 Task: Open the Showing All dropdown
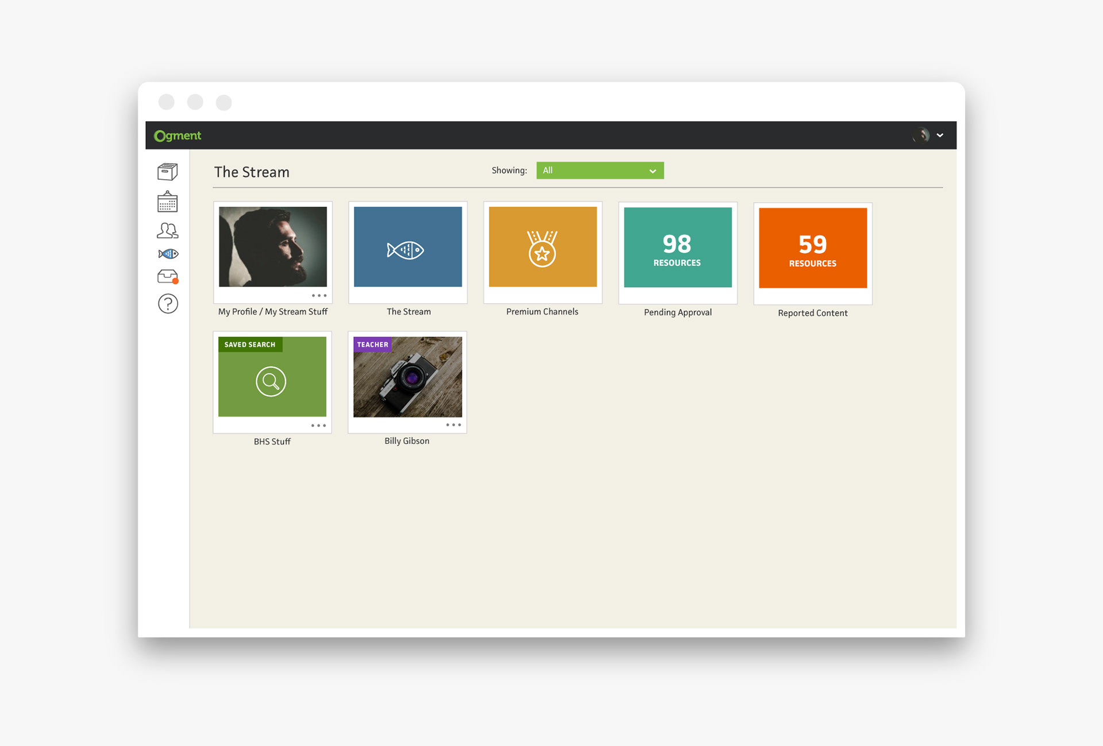pyautogui.click(x=600, y=171)
